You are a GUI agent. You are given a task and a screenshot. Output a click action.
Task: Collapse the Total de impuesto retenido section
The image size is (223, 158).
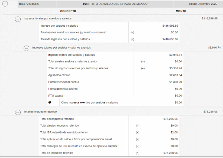pyautogui.click(x=18, y=112)
